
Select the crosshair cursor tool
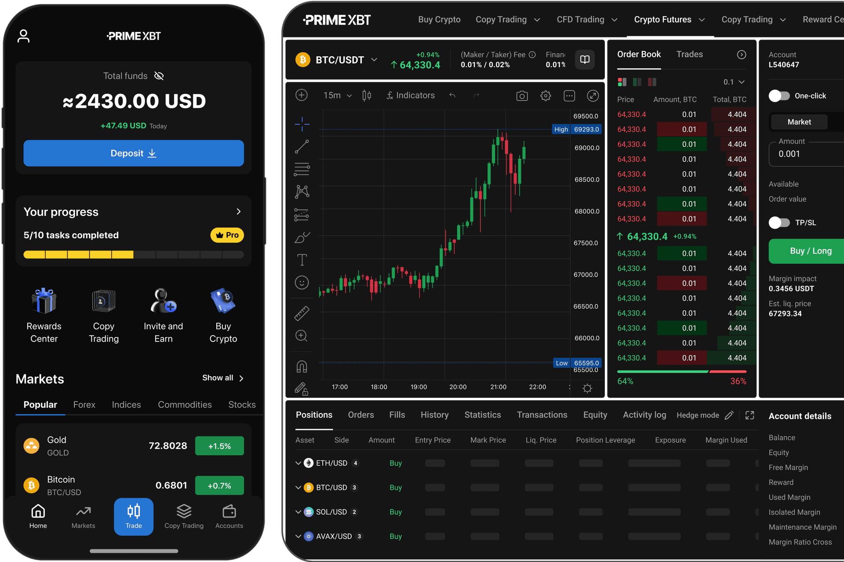click(302, 124)
